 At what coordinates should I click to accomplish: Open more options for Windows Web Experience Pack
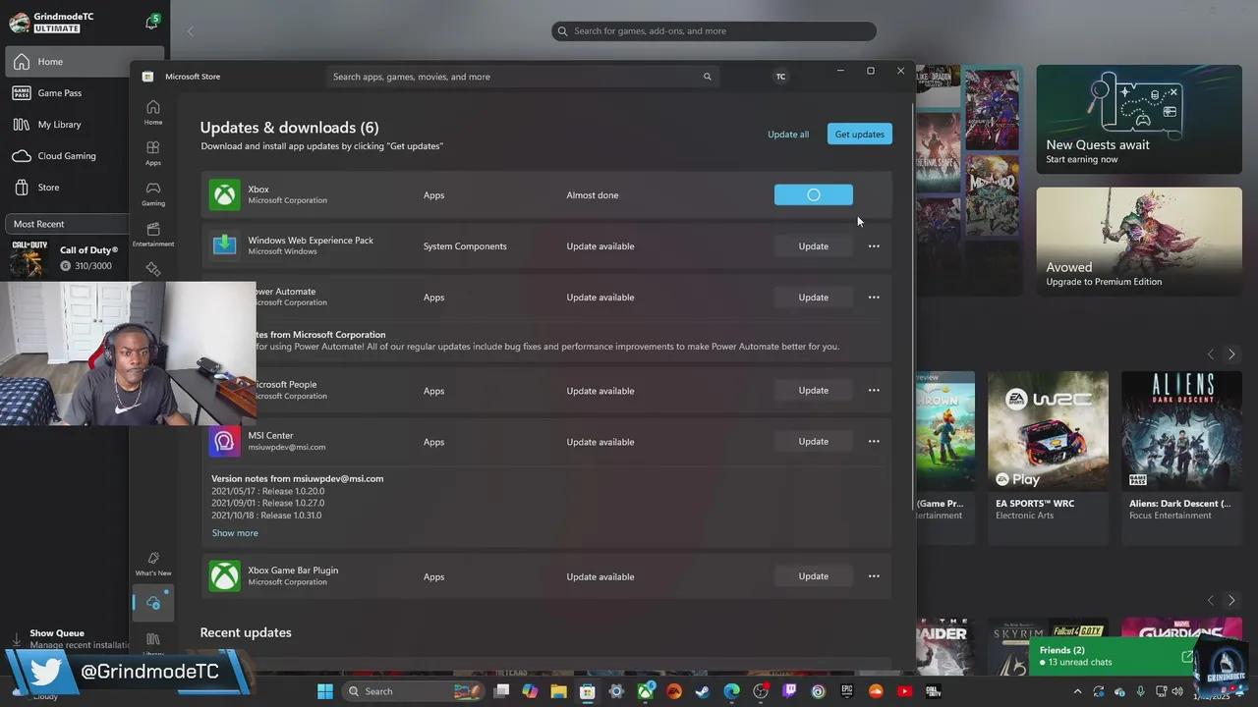coord(874,246)
